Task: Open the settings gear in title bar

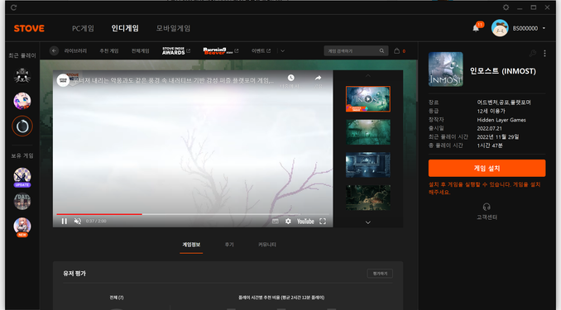Action: 506,7
